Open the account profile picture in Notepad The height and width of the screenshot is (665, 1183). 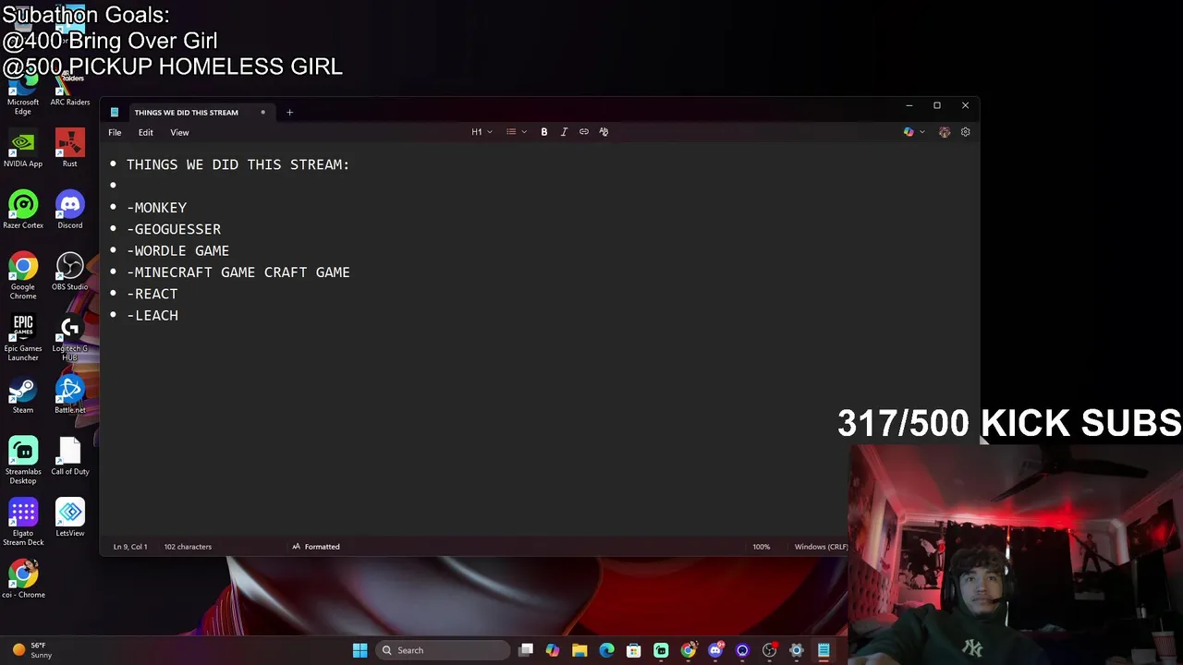[x=945, y=132]
